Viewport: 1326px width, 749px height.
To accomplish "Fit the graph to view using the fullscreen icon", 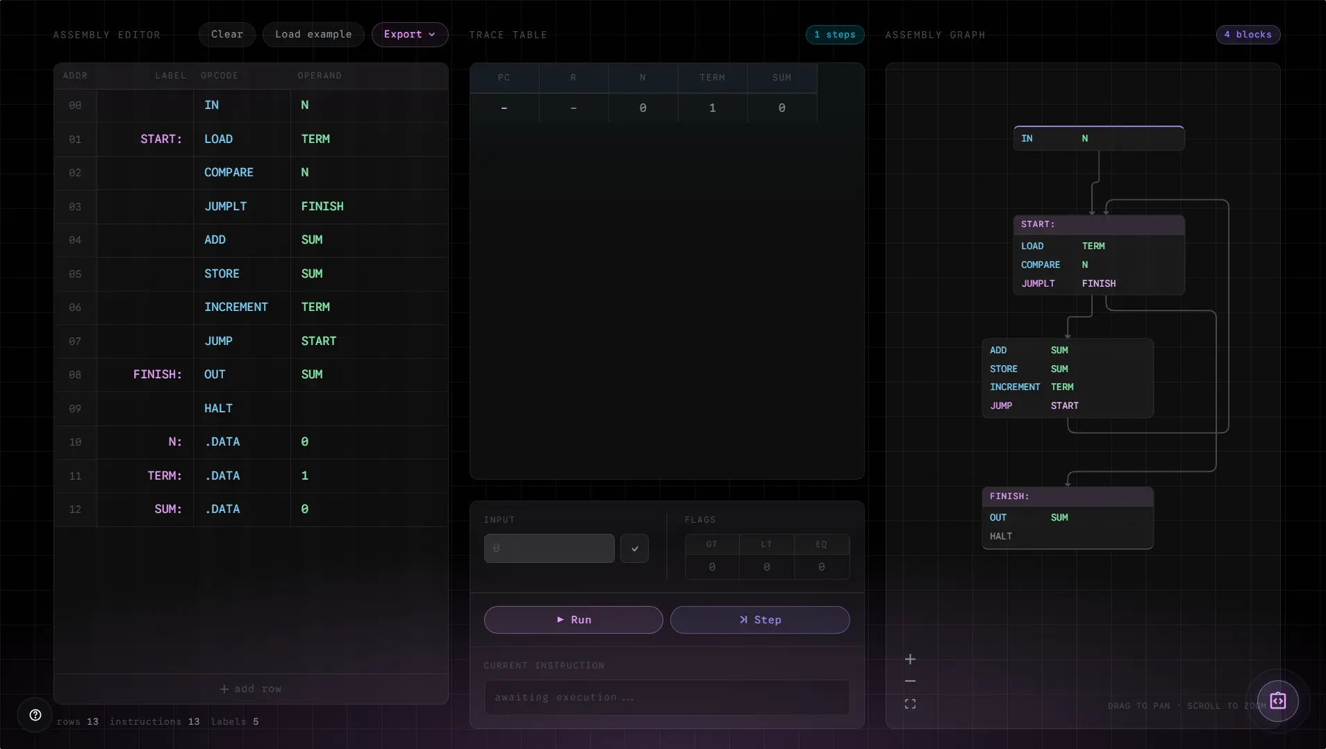I will tap(910, 704).
